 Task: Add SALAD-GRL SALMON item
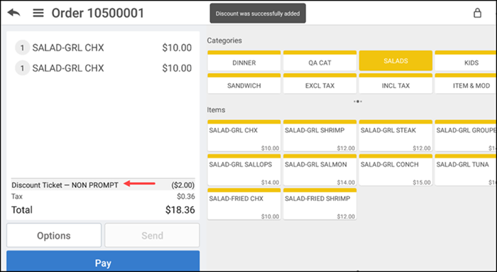point(319,170)
